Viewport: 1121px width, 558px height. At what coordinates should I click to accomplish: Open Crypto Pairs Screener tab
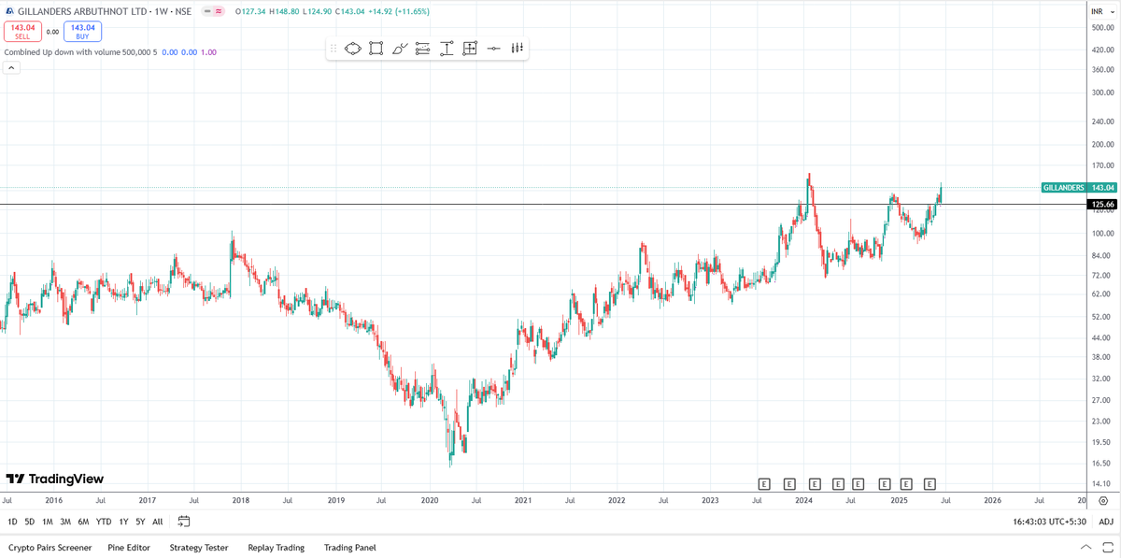click(50, 548)
